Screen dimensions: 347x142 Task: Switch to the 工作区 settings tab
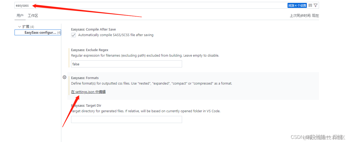[33, 16]
